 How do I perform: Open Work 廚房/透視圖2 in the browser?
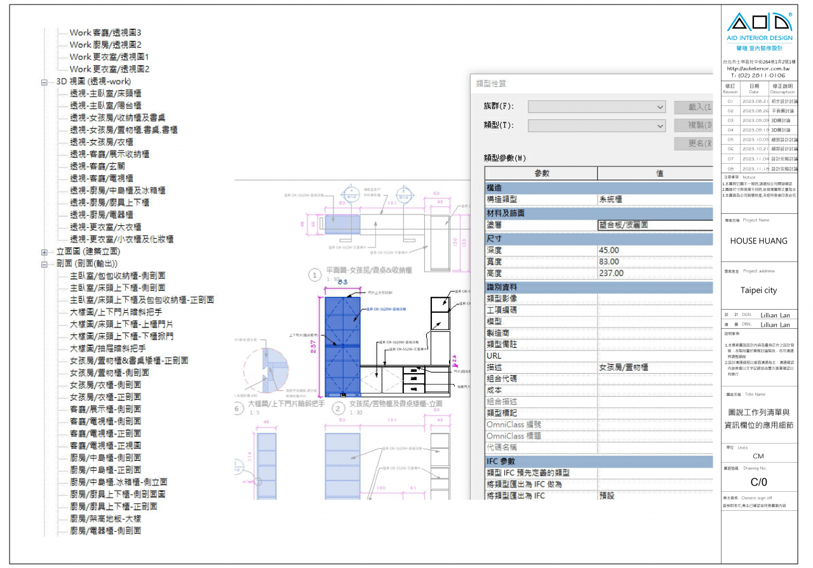coord(105,44)
